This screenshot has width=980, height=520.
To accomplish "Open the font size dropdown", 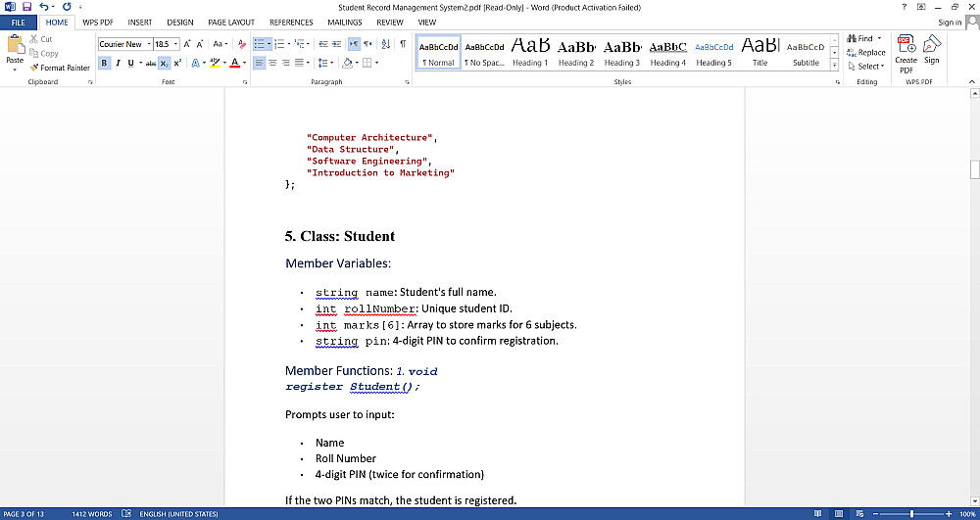I will [176, 44].
